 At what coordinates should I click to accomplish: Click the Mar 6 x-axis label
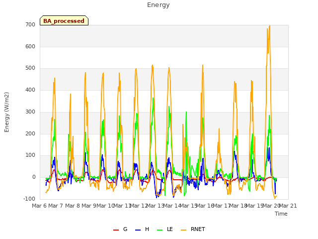[x=39, y=206]
